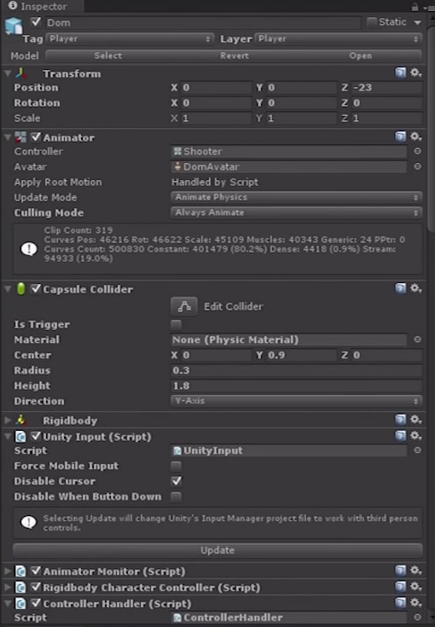The image size is (435, 627).
Task: Disable the Capsule Collider checkbox
Action: point(36,288)
